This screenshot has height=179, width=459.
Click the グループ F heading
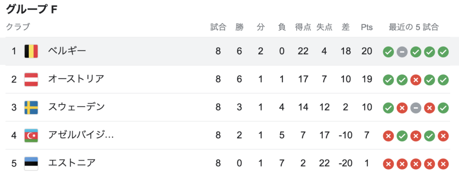tap(32, 10)
